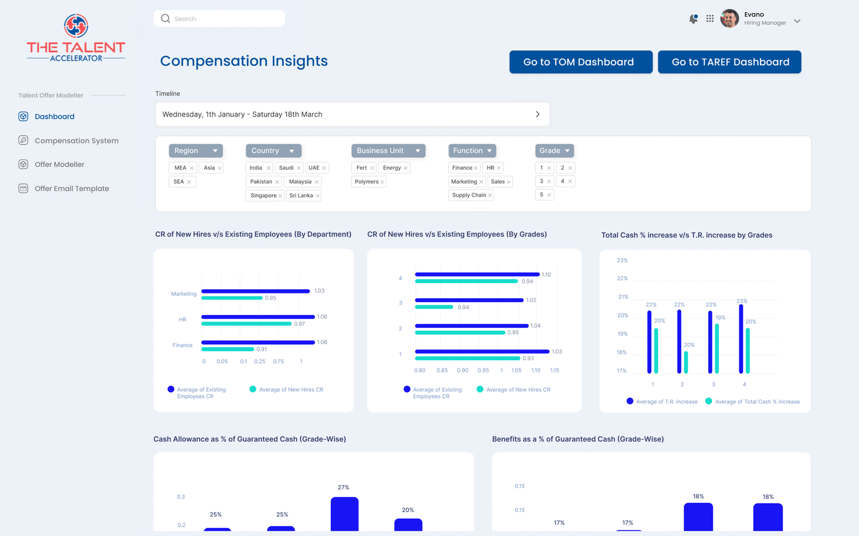The width and height of the screenshot is (859, 536).
Task: Expand the user account chevron
Action: click(x=797, y=21)
